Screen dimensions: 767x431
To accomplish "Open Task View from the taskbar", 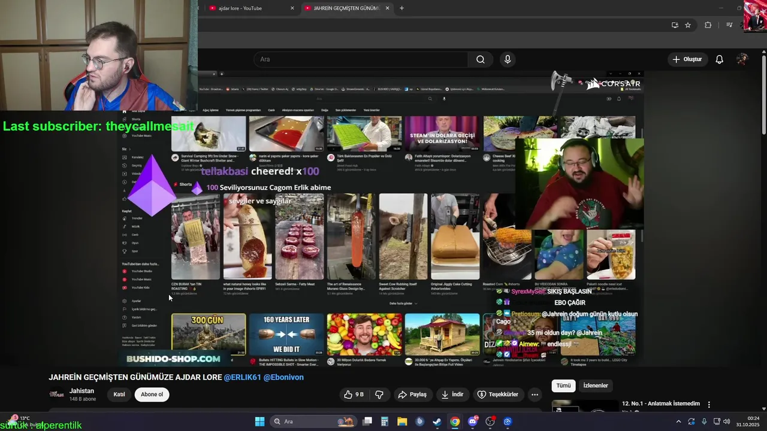I will (367, 421).
